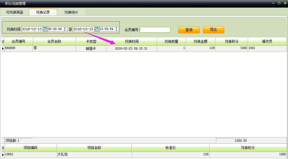Select exchange amount cell 128 in records row
This screenshot has height=159, width=288.
click(x=201, y=48)
